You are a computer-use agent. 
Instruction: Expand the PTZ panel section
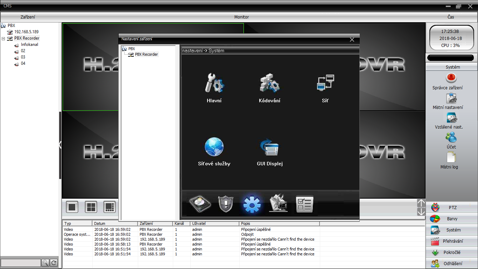[452, 208]
